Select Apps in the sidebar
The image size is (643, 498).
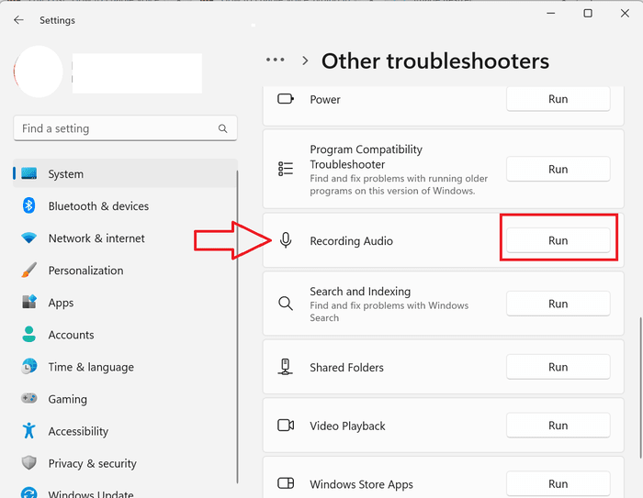point(125,303)
